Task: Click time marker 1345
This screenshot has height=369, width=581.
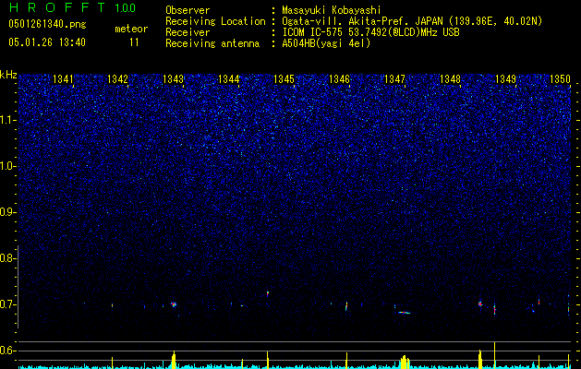Action: pyautogui.click(x=284, y=79)
